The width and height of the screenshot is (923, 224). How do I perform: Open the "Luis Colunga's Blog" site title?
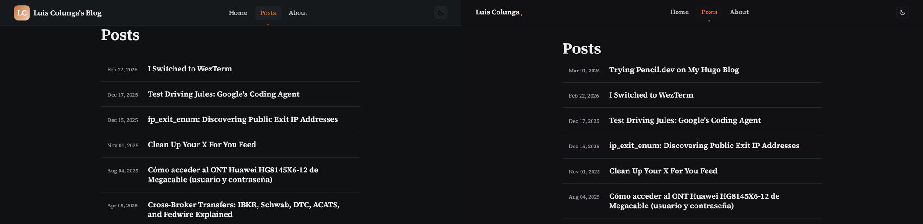pos(67,13)
